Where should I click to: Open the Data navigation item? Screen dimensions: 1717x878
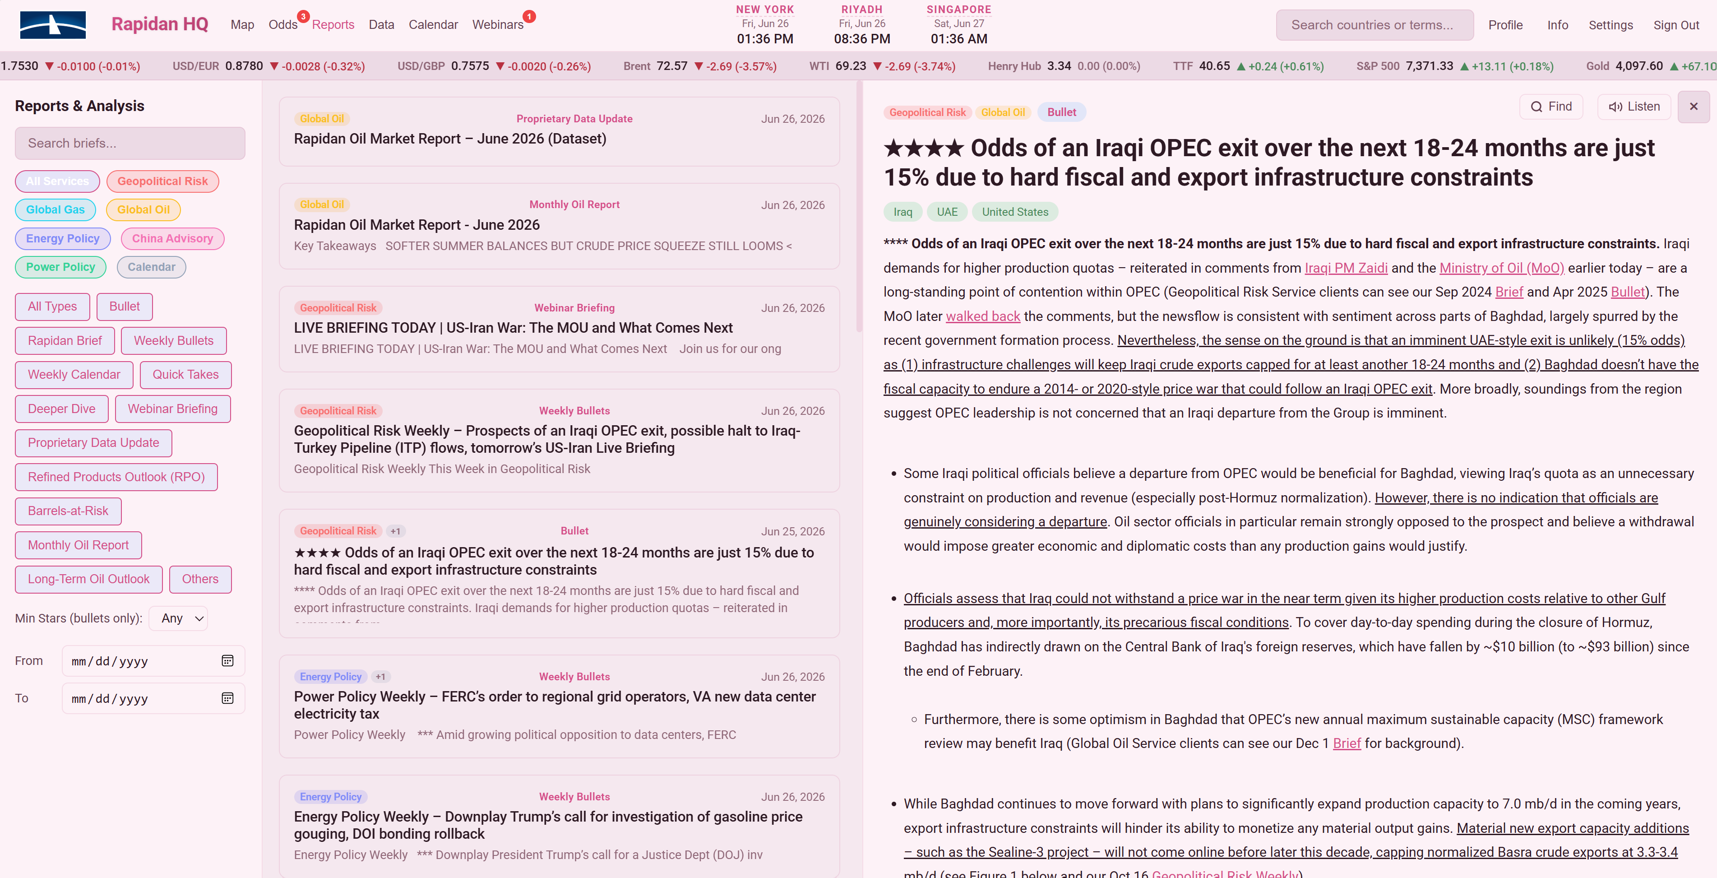pyautogui.click(x=381, y=25)
